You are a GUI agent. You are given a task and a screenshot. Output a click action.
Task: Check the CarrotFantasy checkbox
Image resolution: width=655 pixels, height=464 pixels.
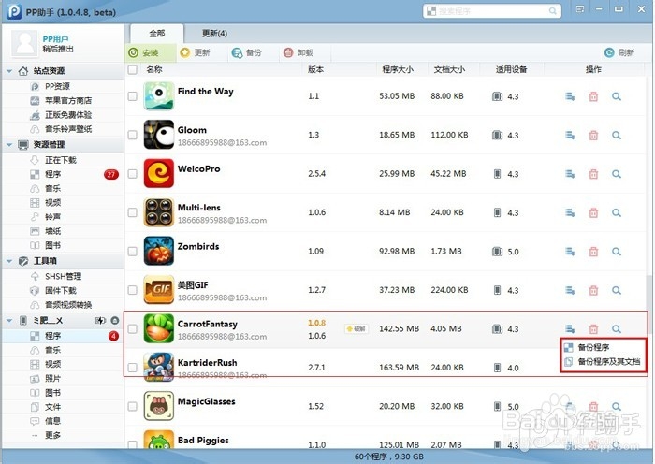(x=133, y=328)
